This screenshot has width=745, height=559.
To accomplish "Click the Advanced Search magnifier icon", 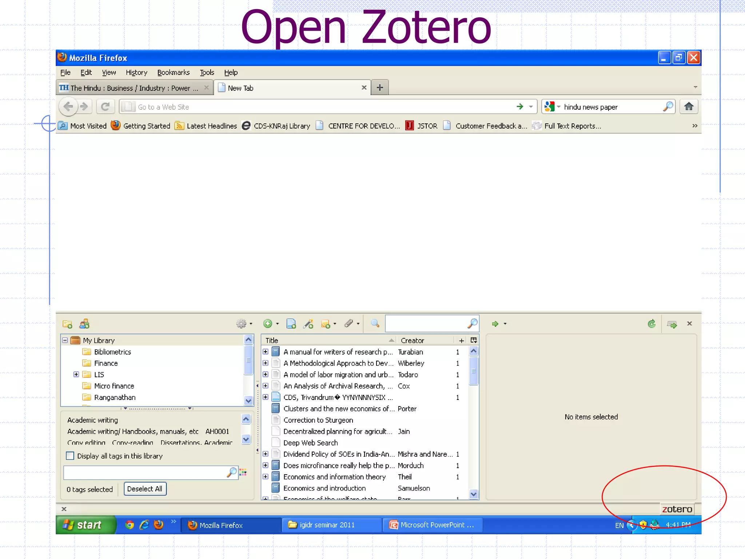I will pyautogui.click(x=375, y=324).
